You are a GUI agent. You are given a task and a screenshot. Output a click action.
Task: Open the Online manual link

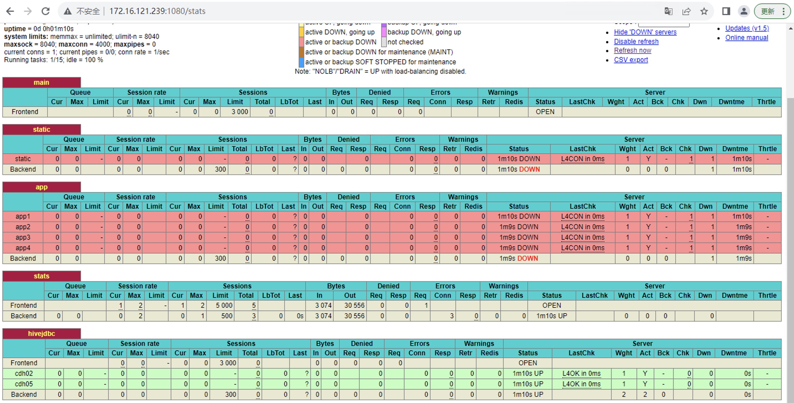point(747,38)
